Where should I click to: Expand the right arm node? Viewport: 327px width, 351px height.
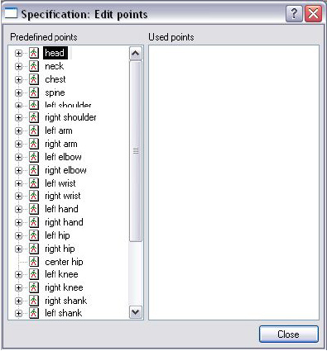point(18,144)
